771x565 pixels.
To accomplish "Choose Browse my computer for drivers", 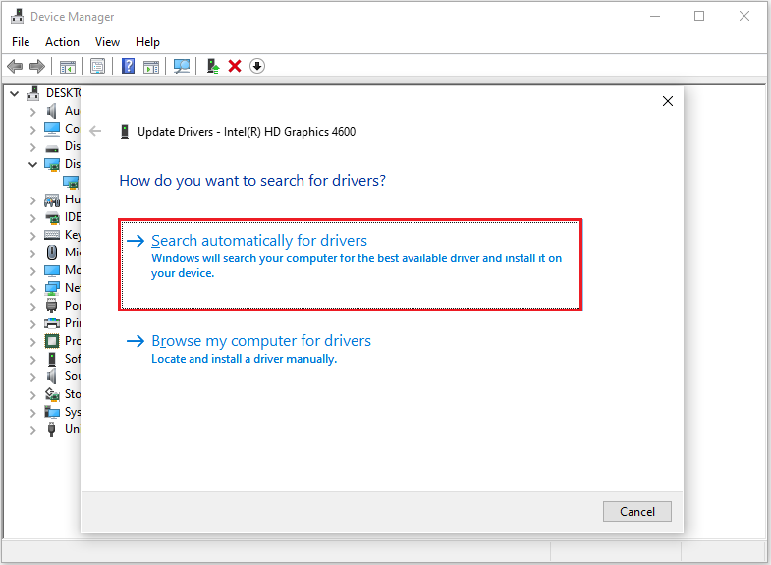I will tap(261, 341).
